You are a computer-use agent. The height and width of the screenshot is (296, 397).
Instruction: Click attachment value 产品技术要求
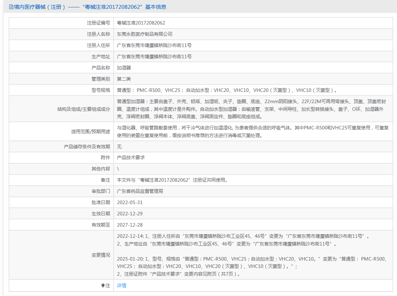[x=131, y=157]
